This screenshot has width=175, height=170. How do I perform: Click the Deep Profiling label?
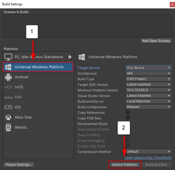pos(89,135)
